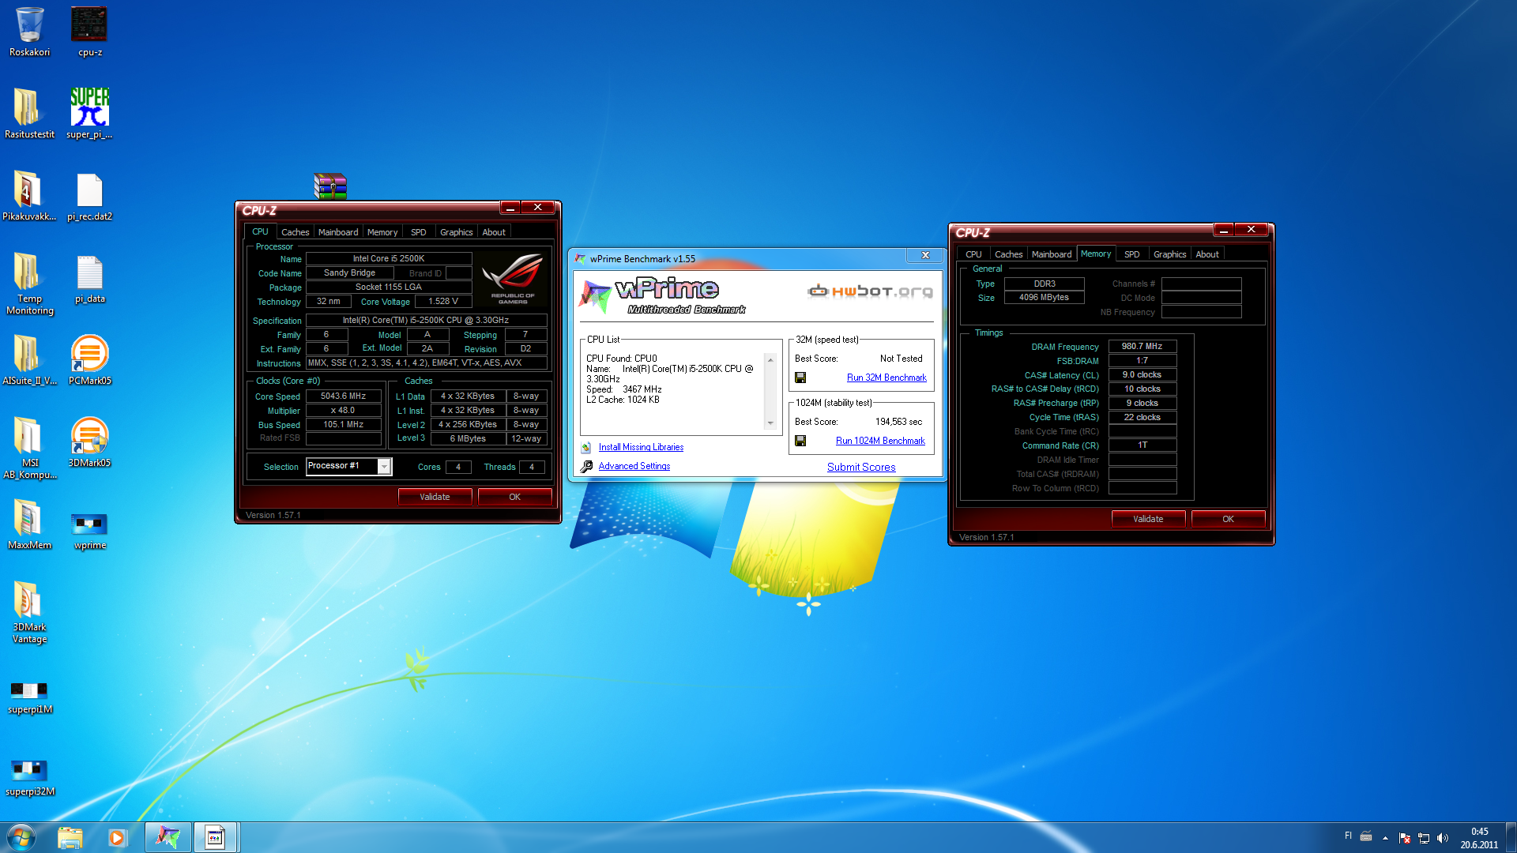Switch to SPD tab in left CPU-Z
The height and width of the screenshot is (853, 1517).
tap(419, 232)
